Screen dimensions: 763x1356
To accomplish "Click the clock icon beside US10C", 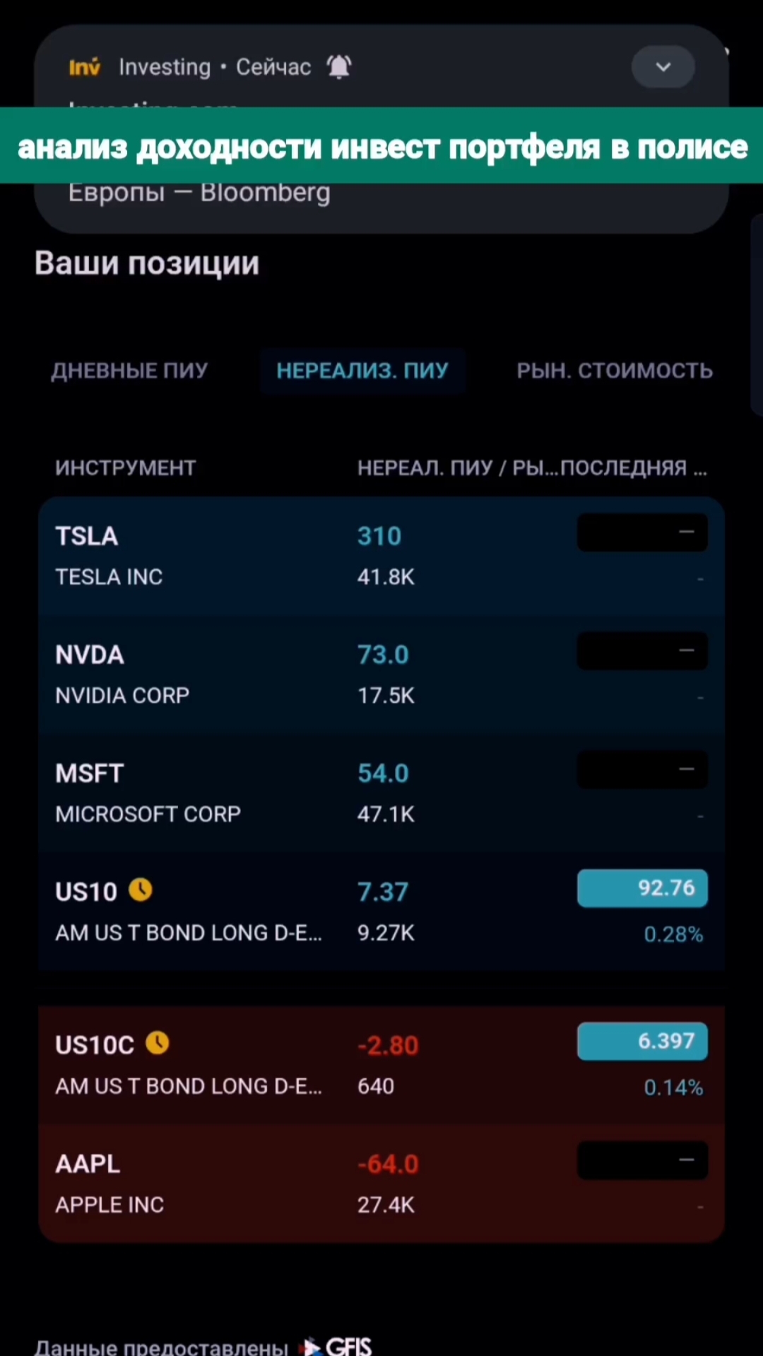I will (x=158, y=1043).
